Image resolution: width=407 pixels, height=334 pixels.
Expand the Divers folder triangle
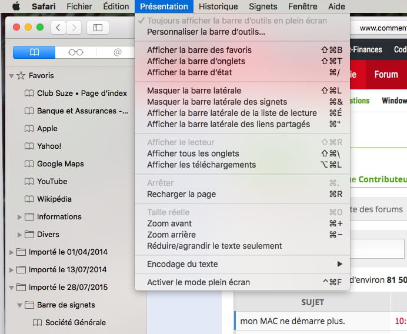tap(19, 235)
